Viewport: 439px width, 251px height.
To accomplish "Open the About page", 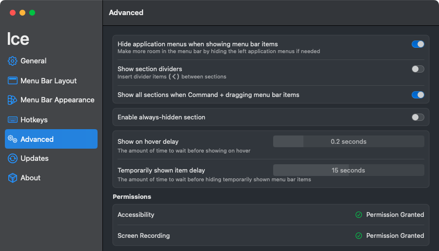I will point(51,178).
